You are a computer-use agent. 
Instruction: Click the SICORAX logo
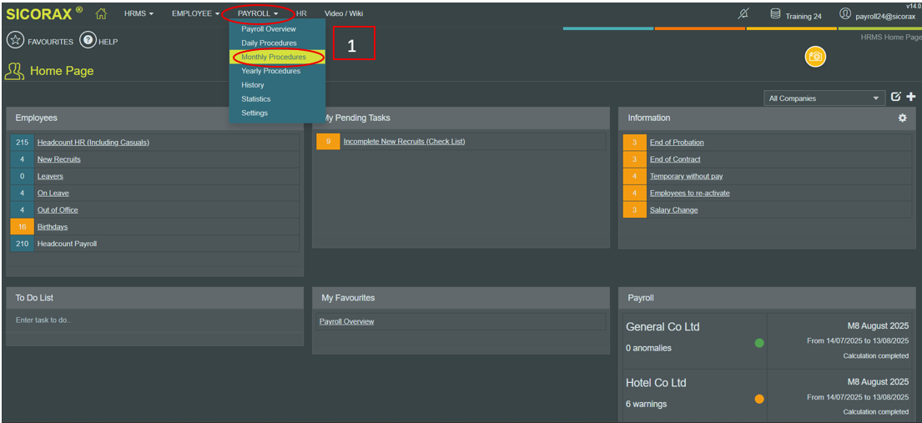click(x=44, y=13)
